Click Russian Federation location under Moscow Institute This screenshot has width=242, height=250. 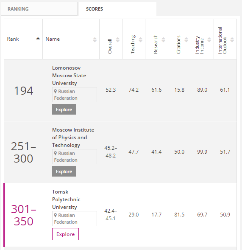coord(75,157)
